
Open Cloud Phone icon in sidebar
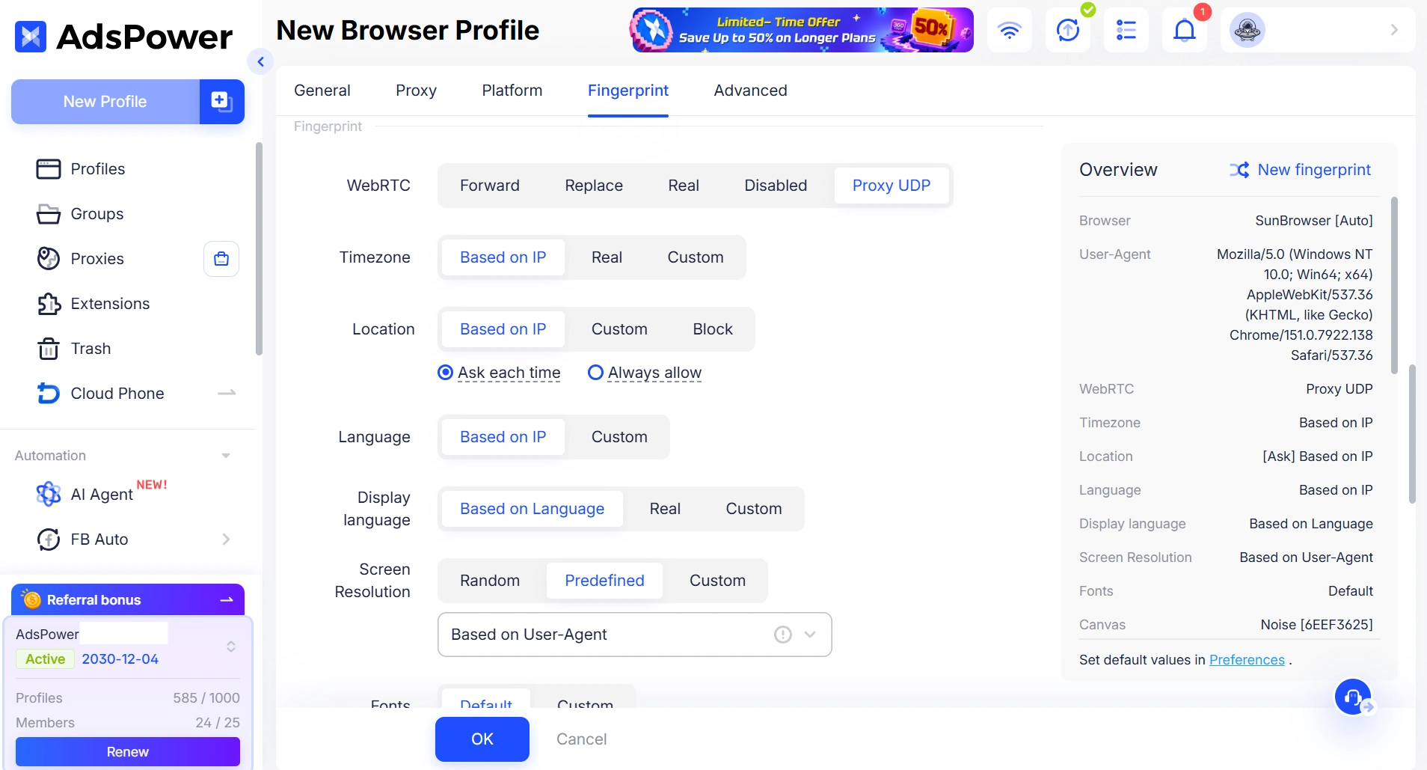click(49, 394)
